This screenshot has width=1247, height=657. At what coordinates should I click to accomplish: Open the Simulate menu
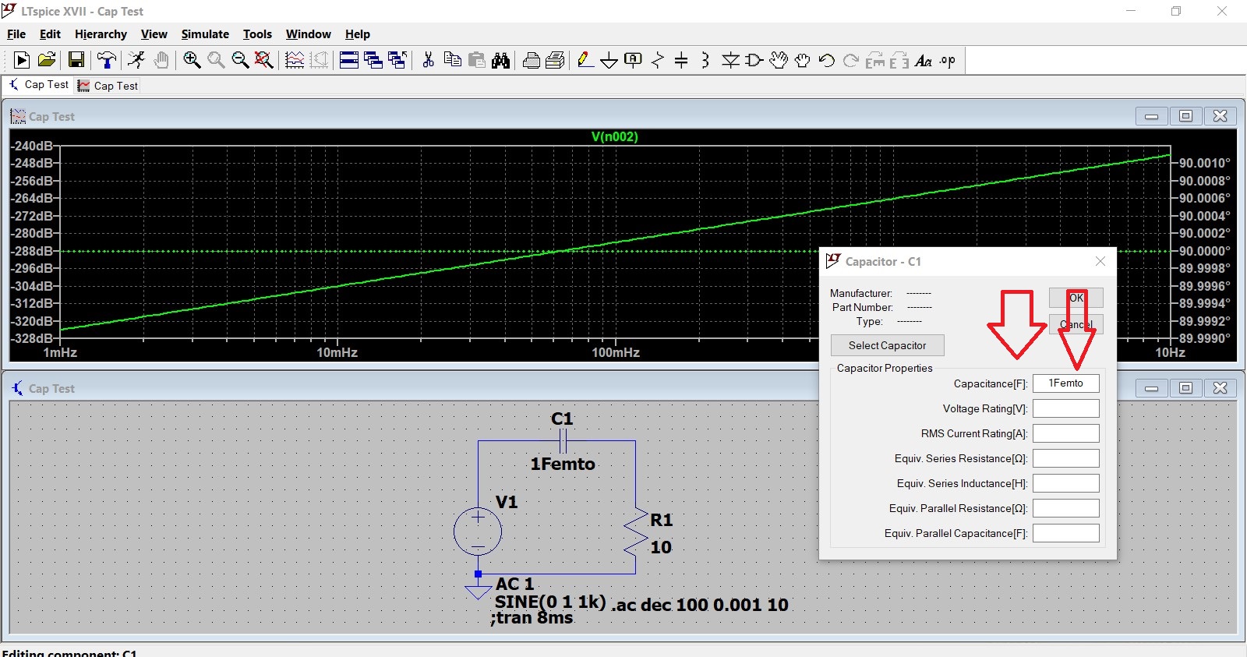[x=205, y=34]
